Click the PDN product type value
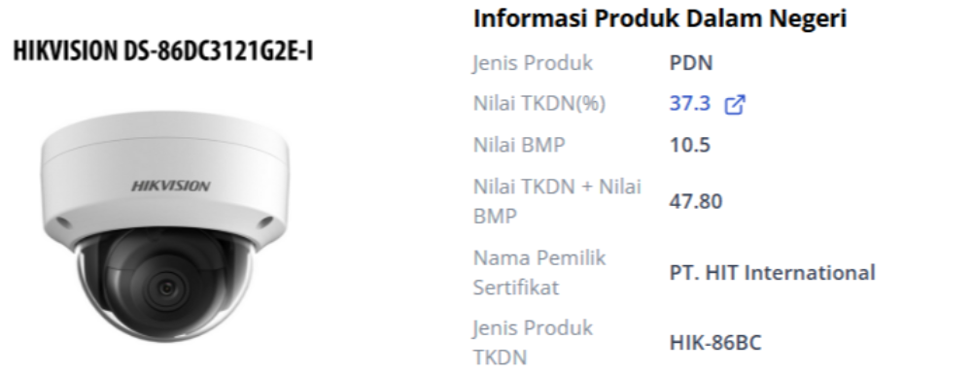 [690, 63]
